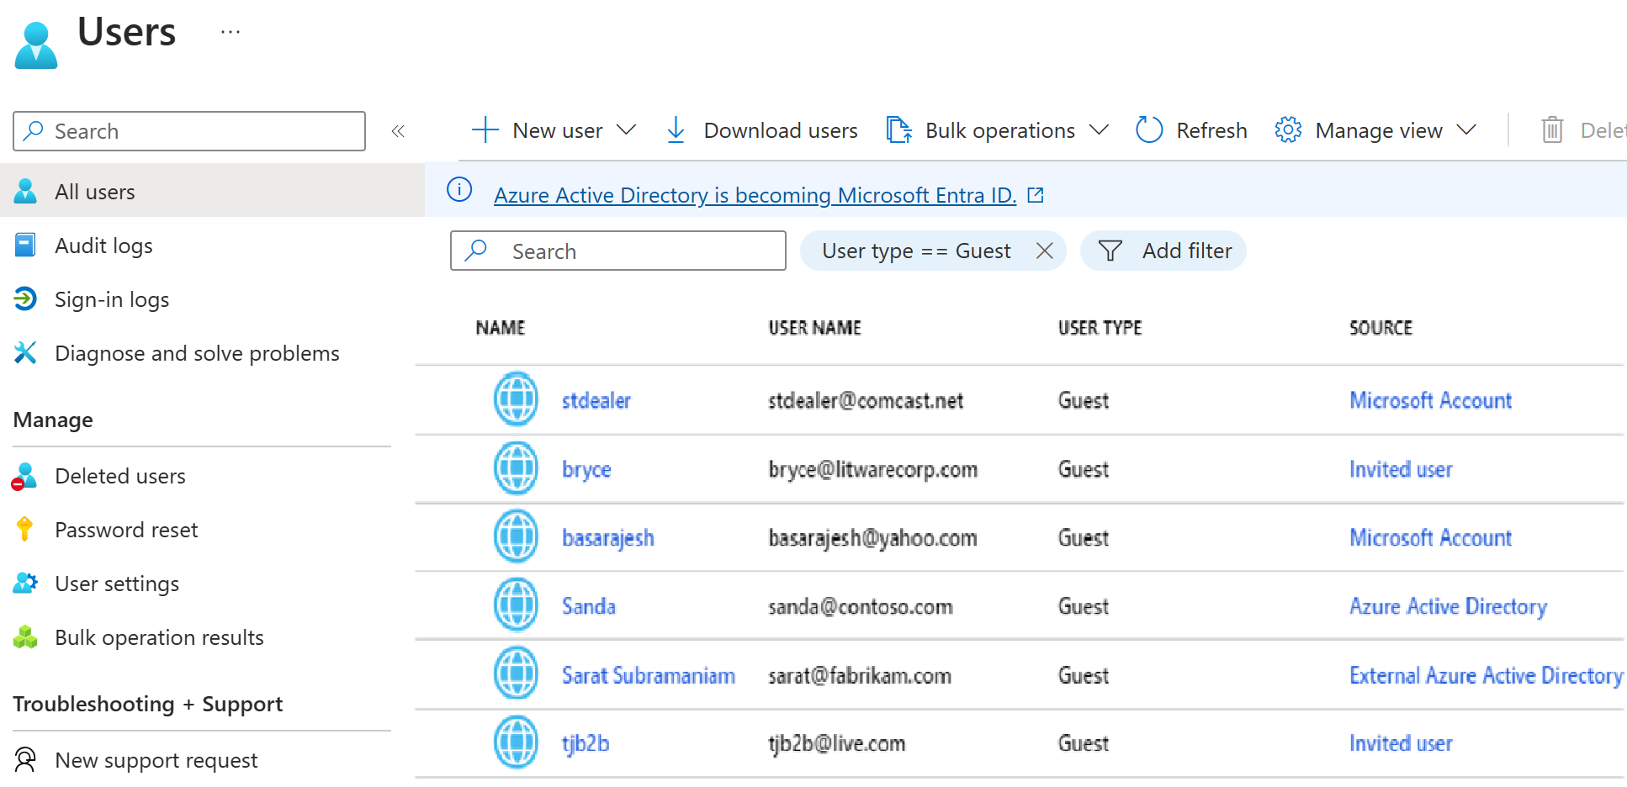
Task: Sort by the USER TYPE column header
Action: pos(1100,327)
